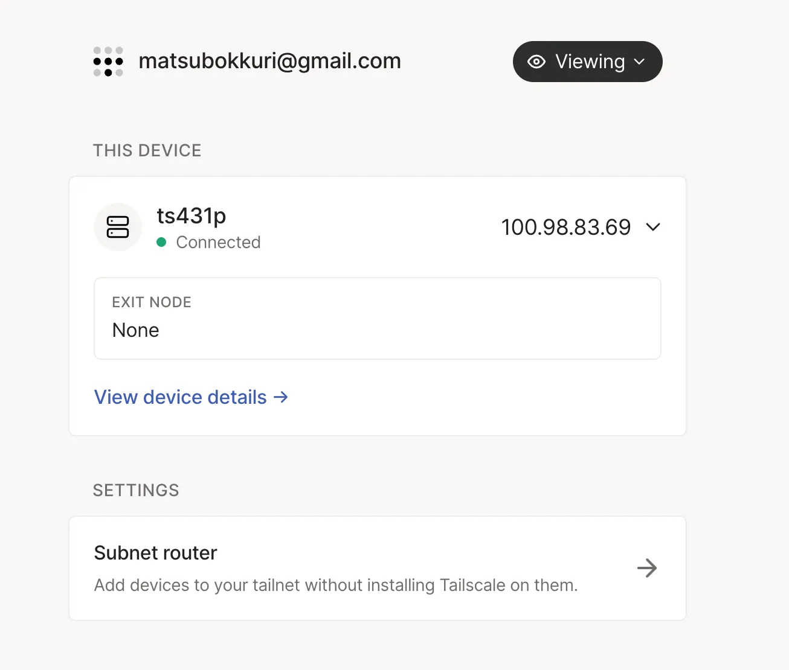789x670 pixels.
Task: Open the Viewing mode menu
Action: click(x=587, y=62)
